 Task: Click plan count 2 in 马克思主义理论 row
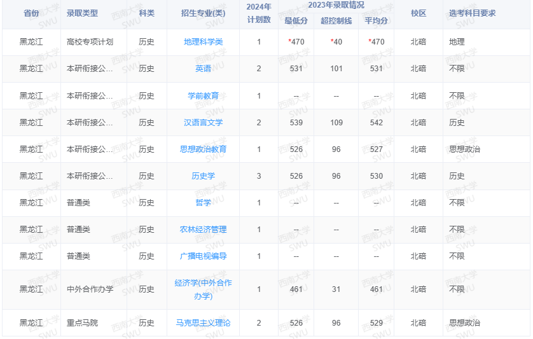(259, 323)
